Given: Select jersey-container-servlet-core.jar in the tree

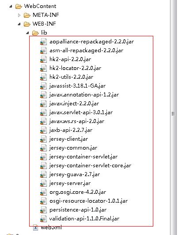Looking at the screenshot, I should [x=91, y=166].
